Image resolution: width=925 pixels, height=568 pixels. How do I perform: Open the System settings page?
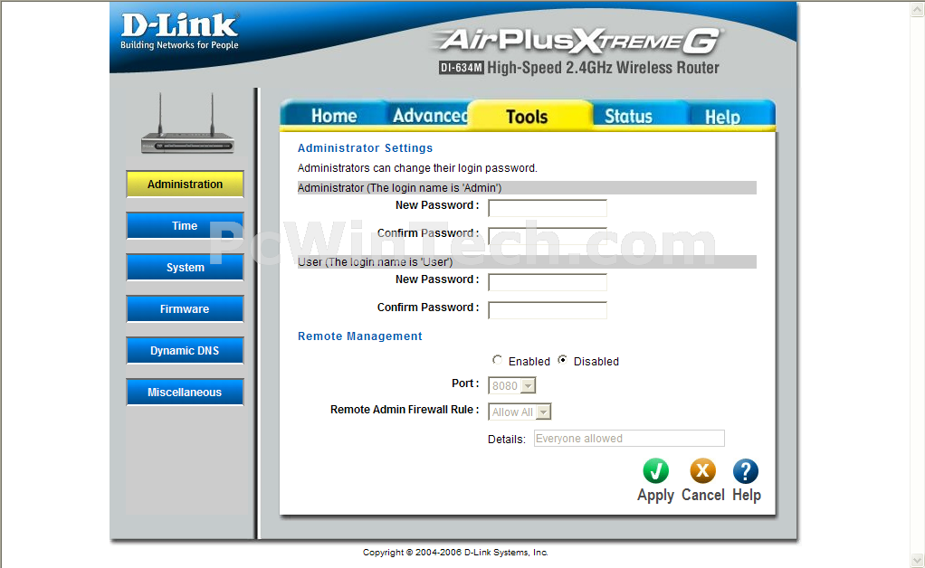pos(186,268)
